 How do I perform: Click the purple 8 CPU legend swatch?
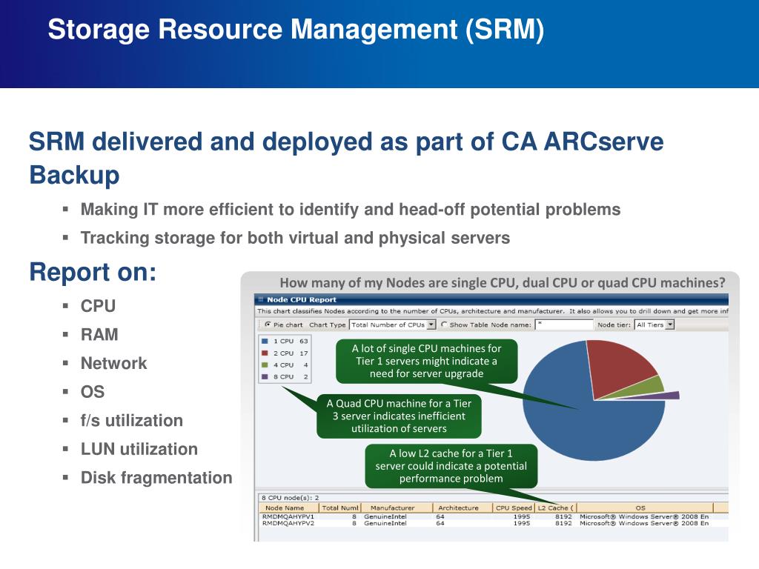point(265,376)
